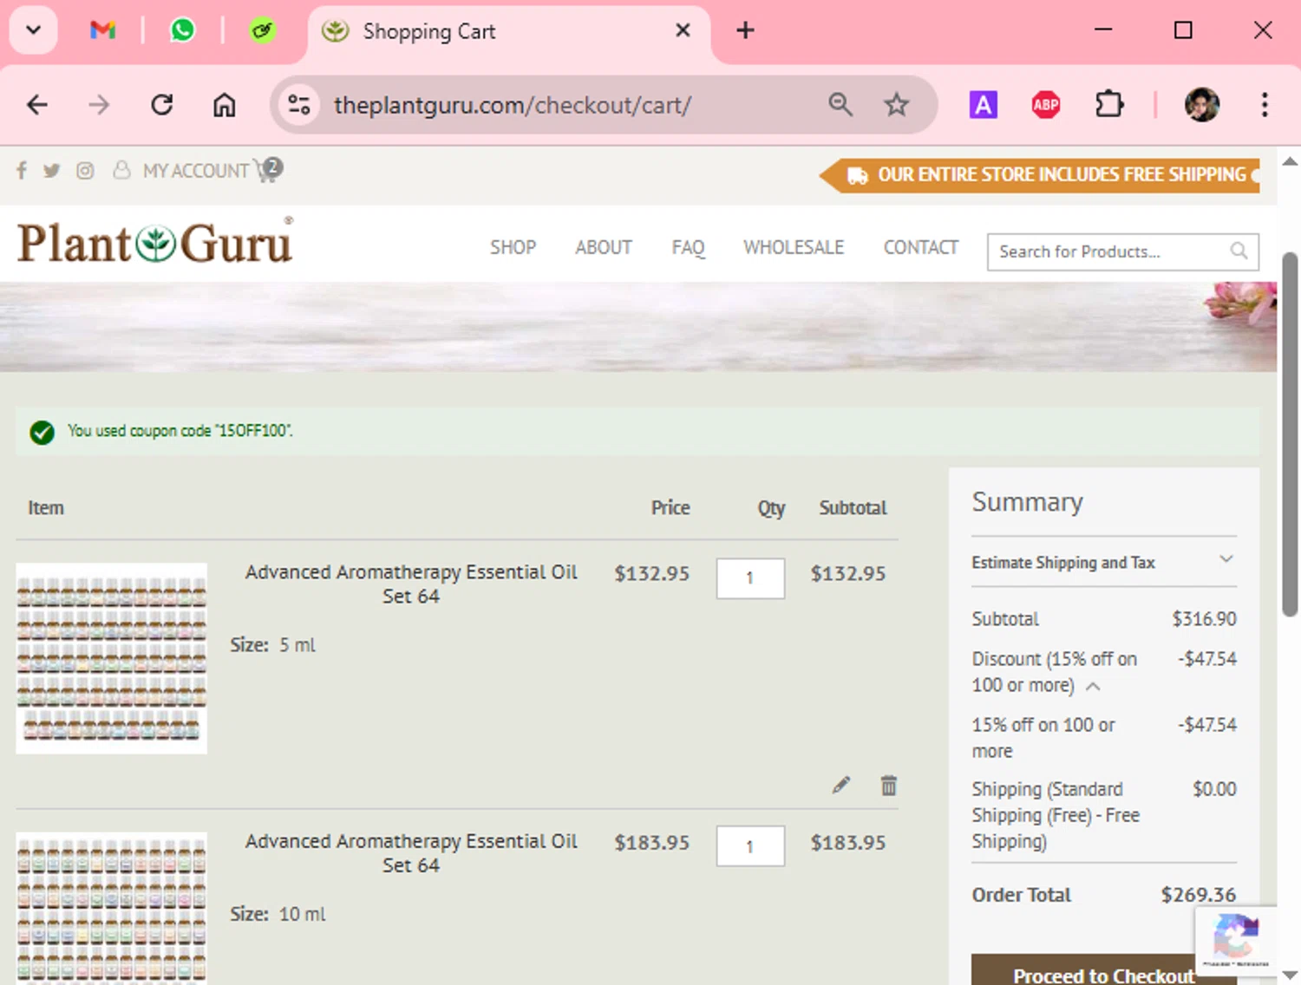Viewport: 1301px width, 985px height.
Task: Visit Plant Guru Twitter page
Action: [x=52, y=171]
